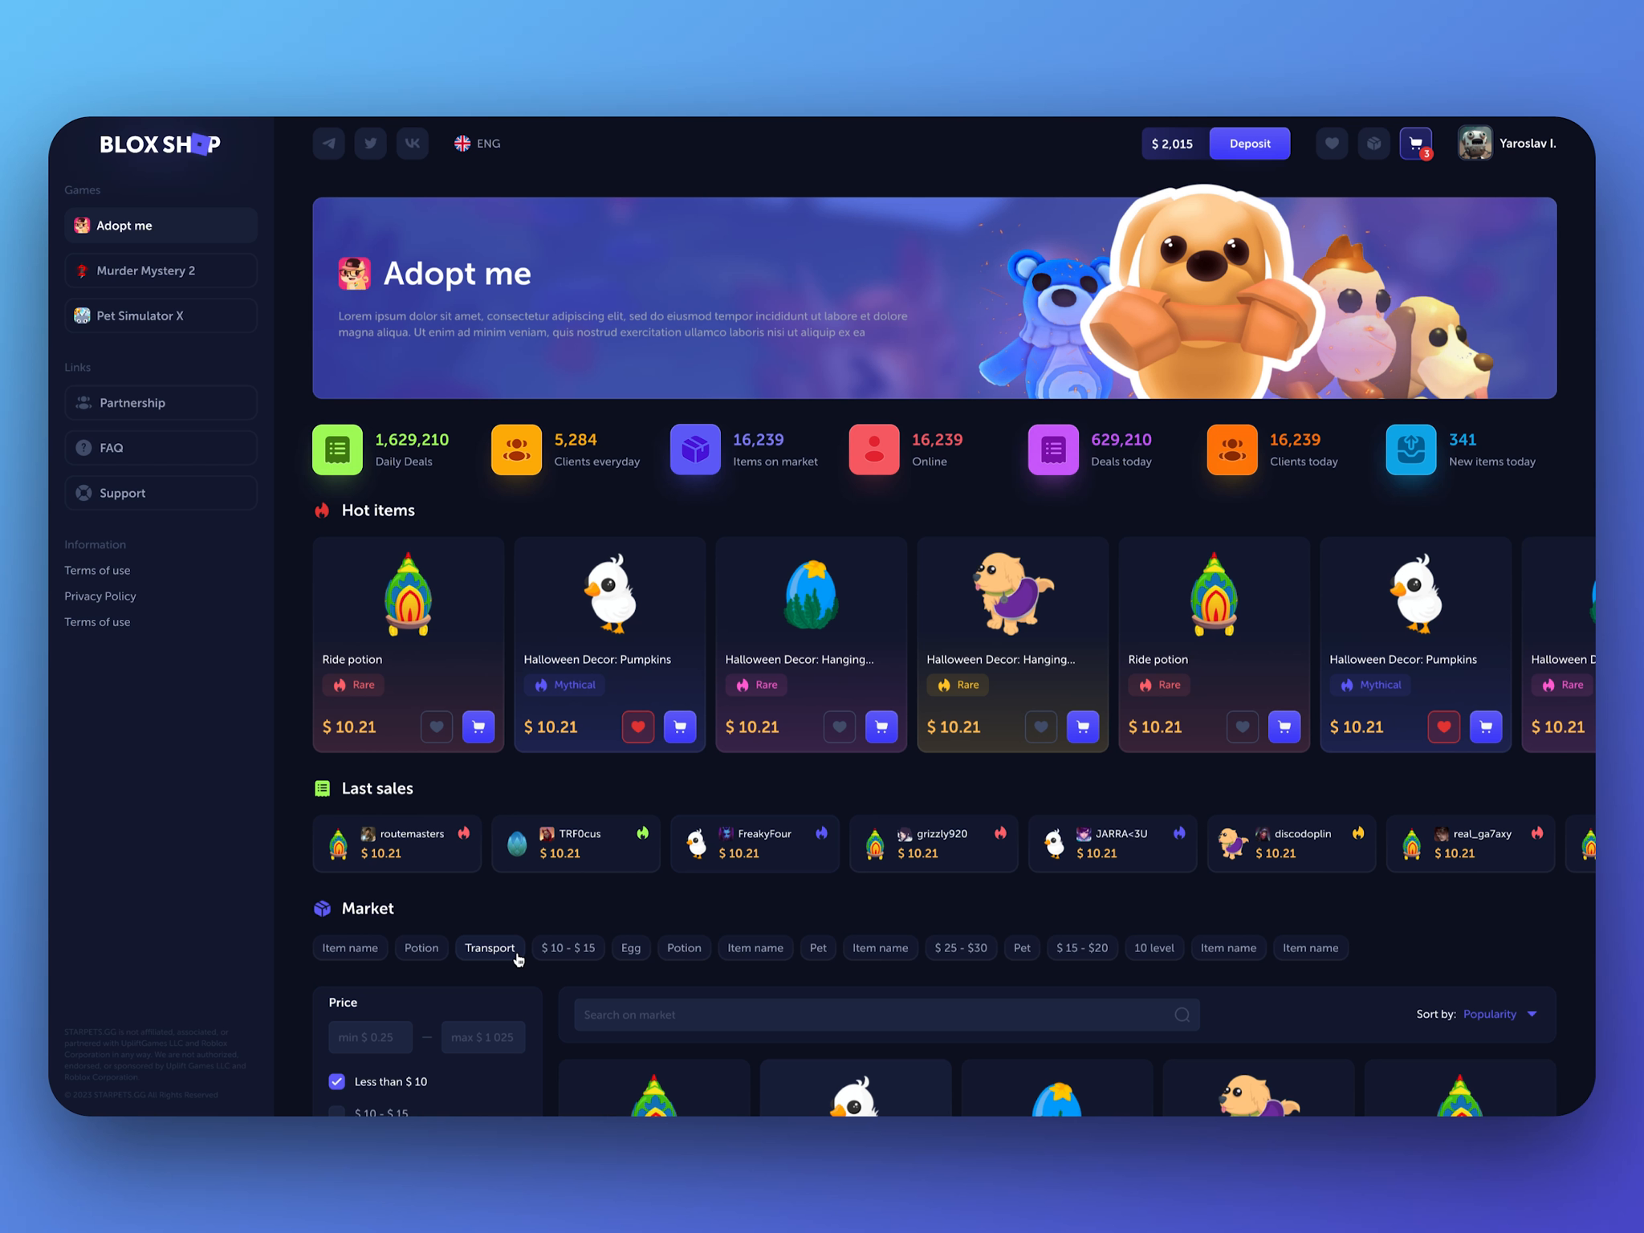
Task: Click the FAQ link in sidebar
Action: 110,448
